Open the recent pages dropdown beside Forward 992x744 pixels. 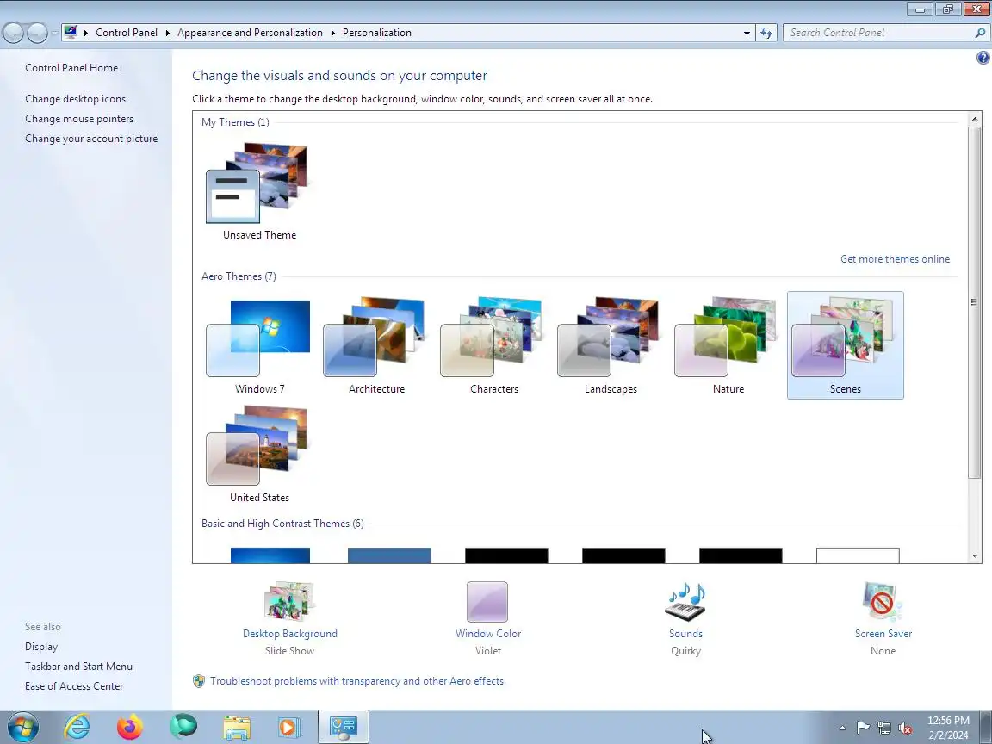pyautogui.click(x=54, y=33)
